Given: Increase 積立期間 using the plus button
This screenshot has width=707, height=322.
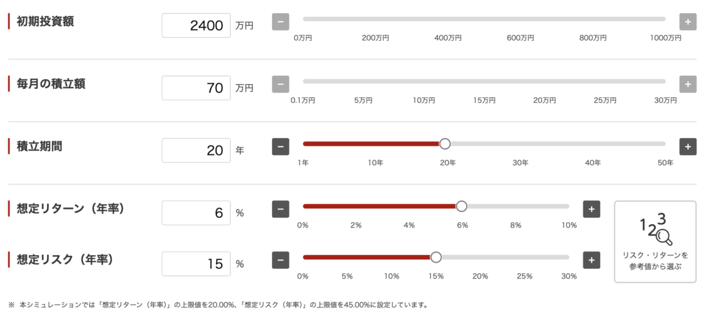Looking at the screenshot, I should coord(688,147).
